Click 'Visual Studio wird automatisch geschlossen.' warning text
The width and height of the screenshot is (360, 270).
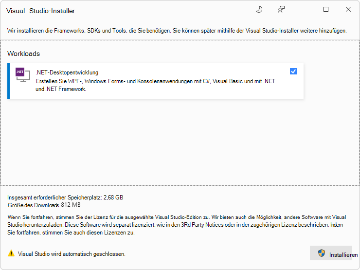pos(72,254)
